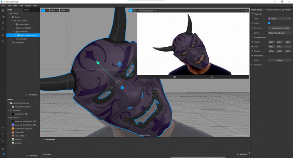Open the Help menu
The image size is (293, 158).
[35, 6]
